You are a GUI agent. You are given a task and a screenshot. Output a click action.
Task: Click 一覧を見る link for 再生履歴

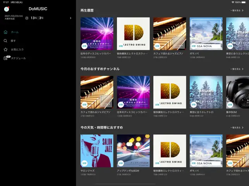point(235,10)
